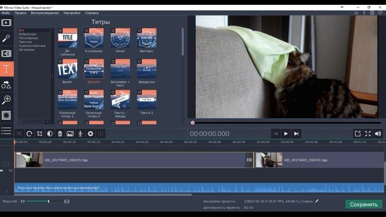Click the audio equalizer bars icon
Screen dimensions: 386x217
click(x=101, y=134)
